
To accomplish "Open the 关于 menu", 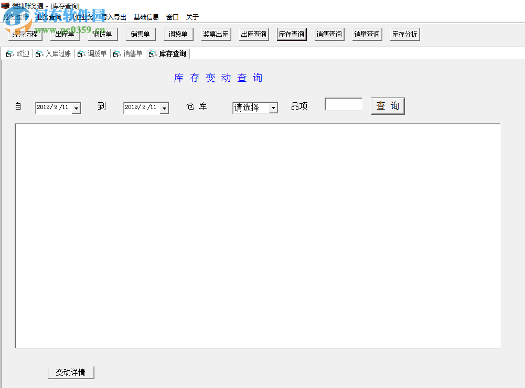I will [192, 17].
